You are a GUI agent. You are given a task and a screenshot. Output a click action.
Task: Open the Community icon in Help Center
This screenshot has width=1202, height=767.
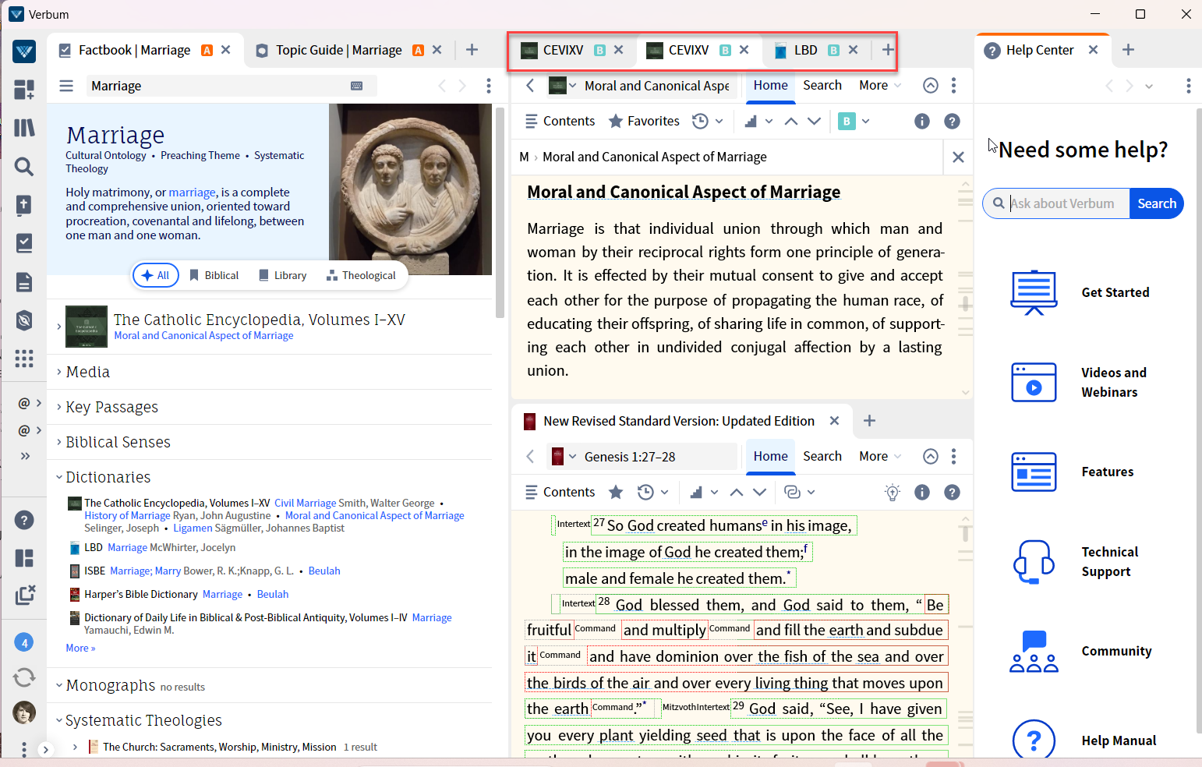1034,651
